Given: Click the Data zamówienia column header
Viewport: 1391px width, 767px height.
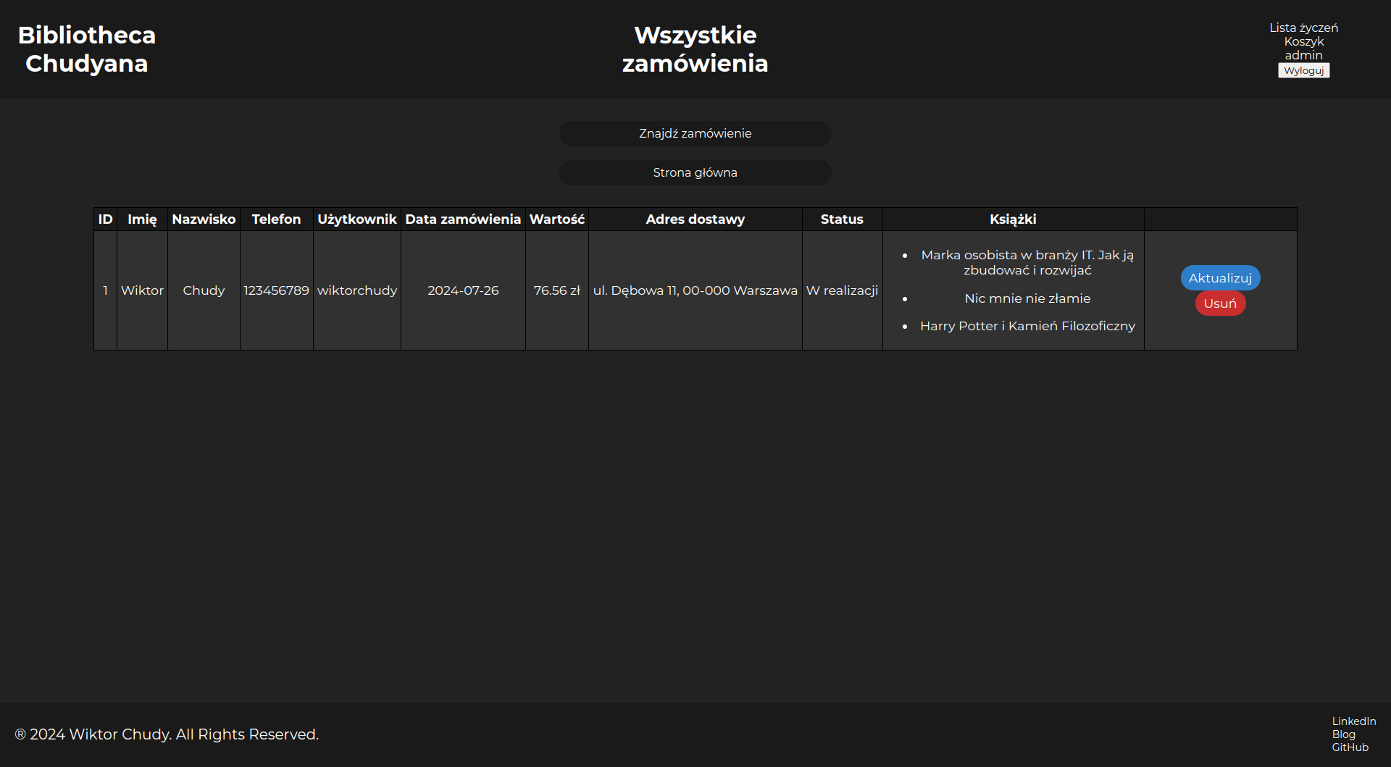Looking at the screenshot, I should (463, 219).
